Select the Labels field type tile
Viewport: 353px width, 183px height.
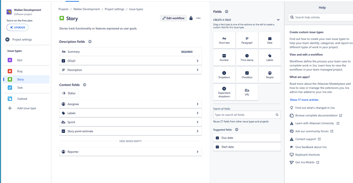270,58
